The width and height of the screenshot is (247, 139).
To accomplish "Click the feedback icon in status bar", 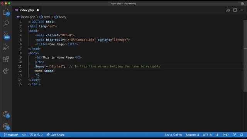I will point(234,135).
